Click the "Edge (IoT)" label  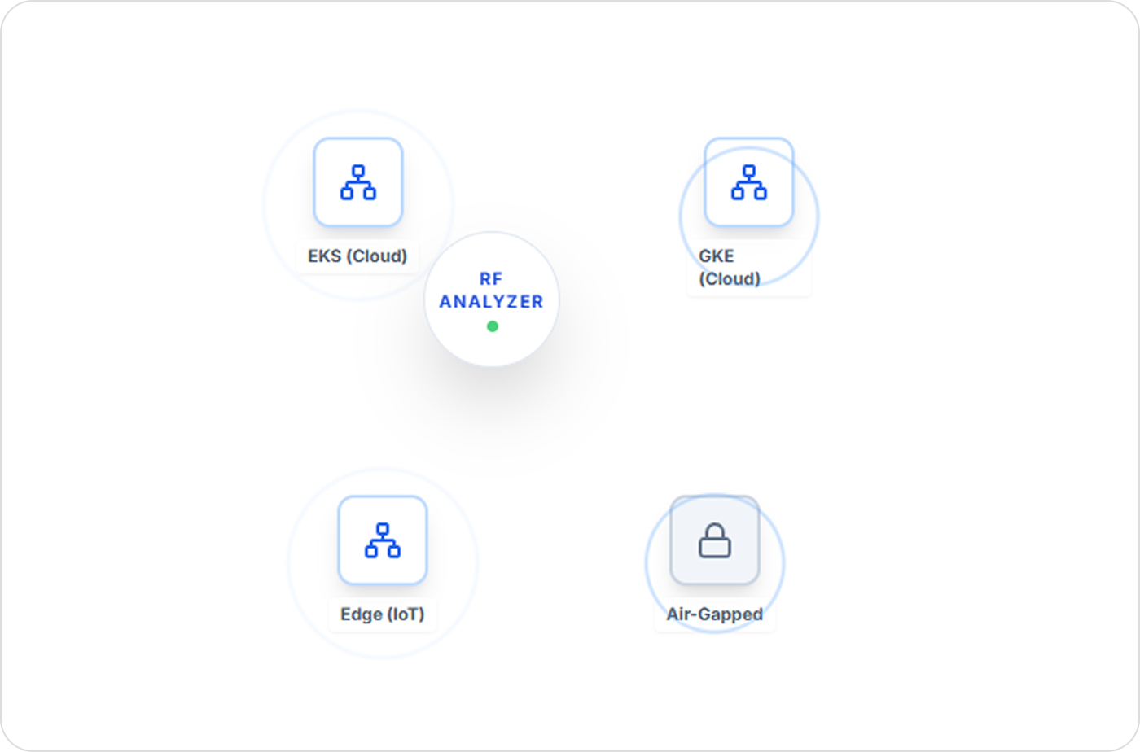(x=383, y=614)
